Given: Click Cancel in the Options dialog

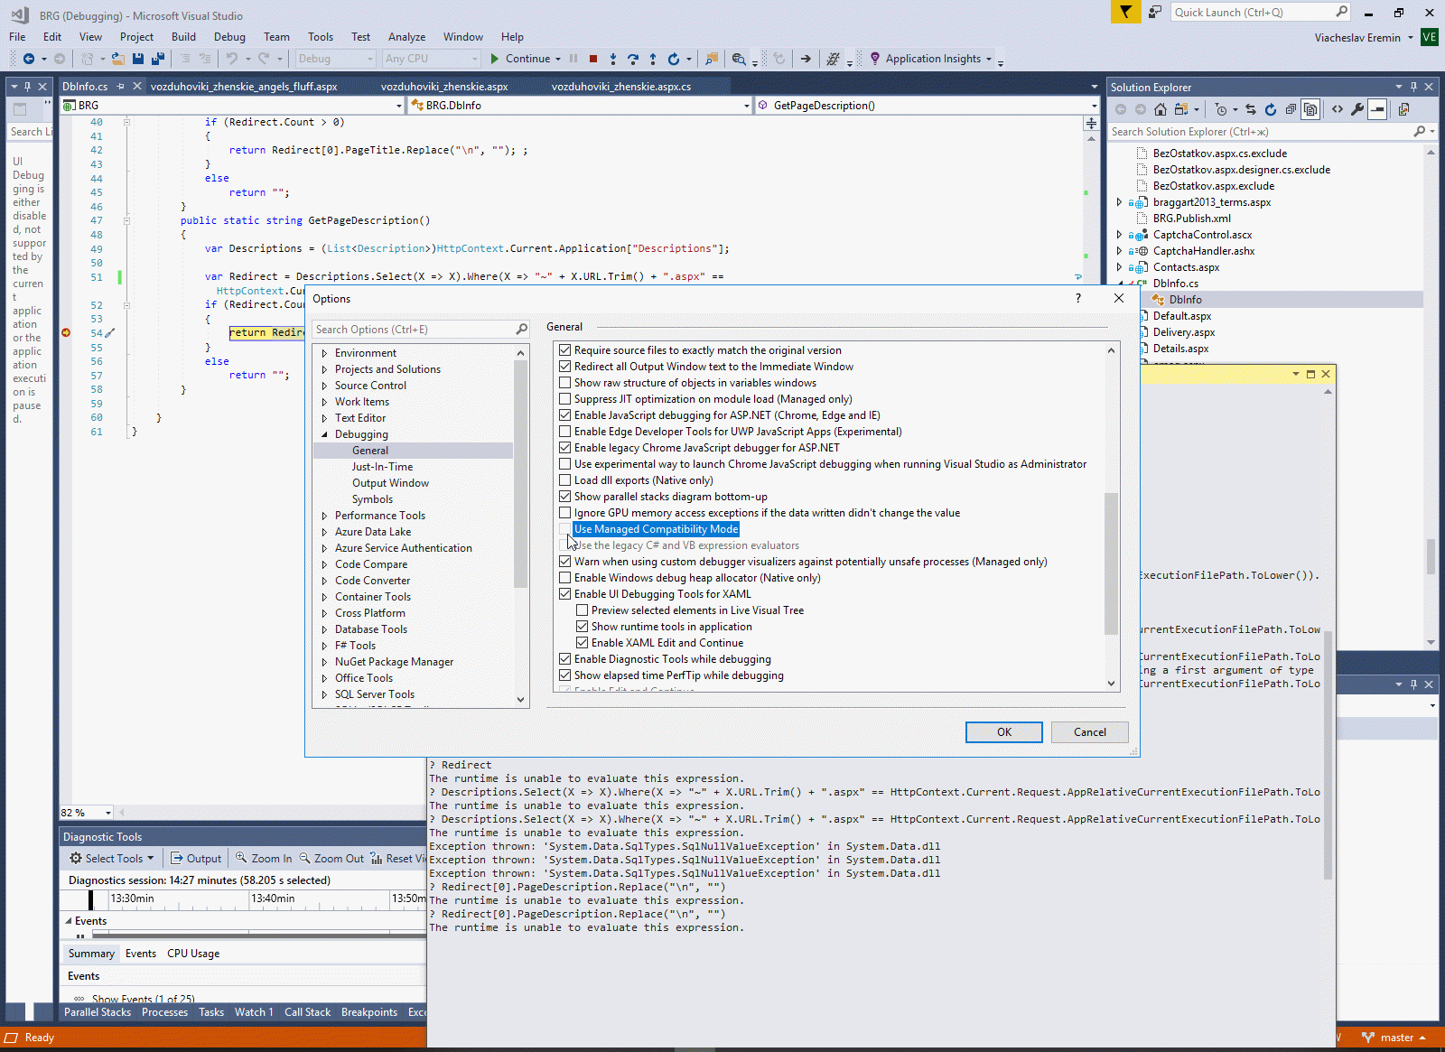Looking at the screenshot, I should pos(1090,732).
